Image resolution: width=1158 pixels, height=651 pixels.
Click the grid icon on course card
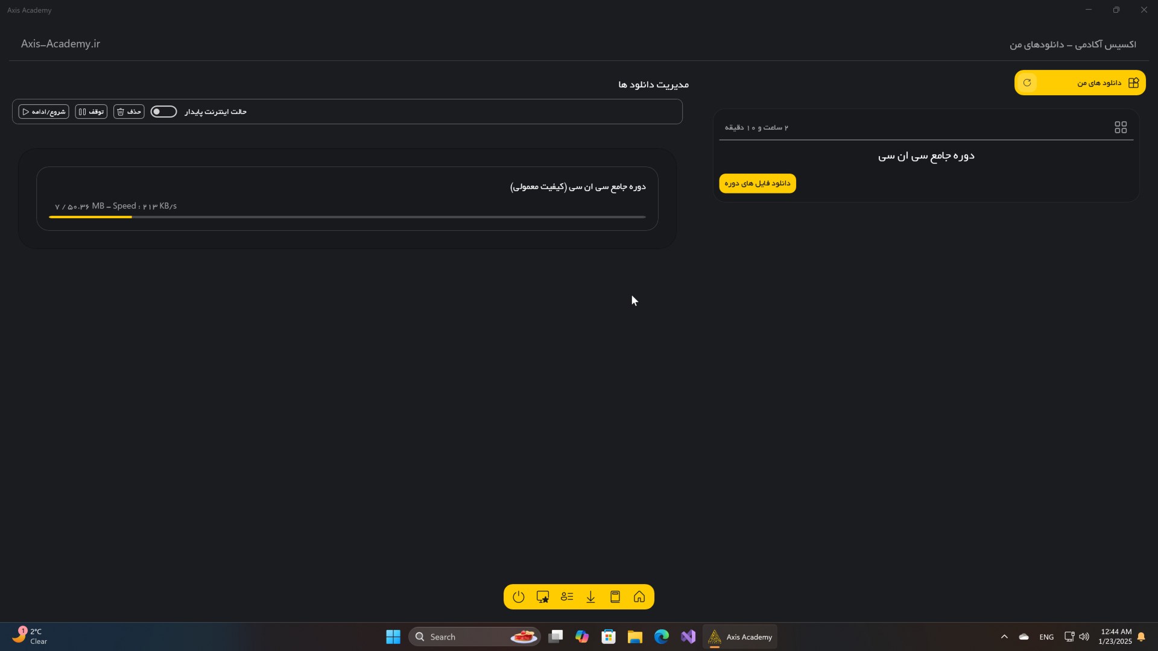click(x=1121, y=127)
